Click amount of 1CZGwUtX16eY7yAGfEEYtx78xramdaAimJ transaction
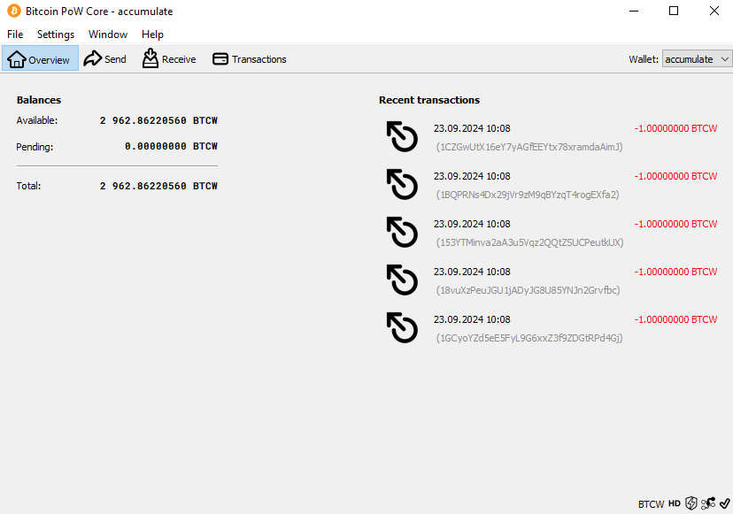 coord(675,128)
